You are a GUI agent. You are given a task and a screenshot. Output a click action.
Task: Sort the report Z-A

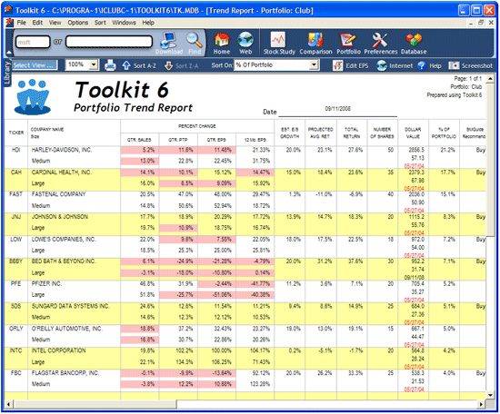pos(181,65)
